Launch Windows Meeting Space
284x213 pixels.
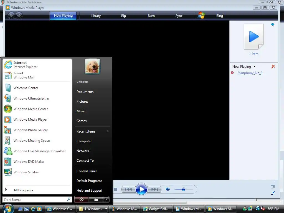[x=37, y=141]
